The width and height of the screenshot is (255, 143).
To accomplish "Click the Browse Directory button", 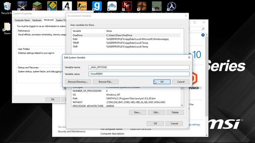I will click(78, 82).
